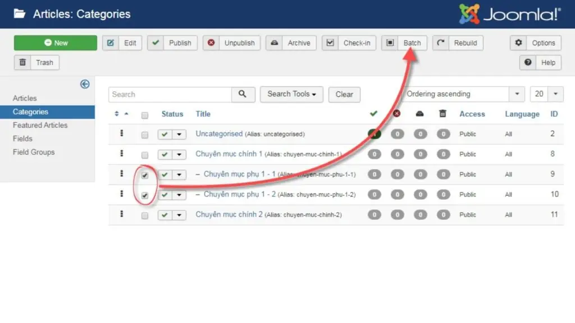Screen dimensions: 575x323
Task: Check the Uncategorised row checkbox
Action: 145,135
